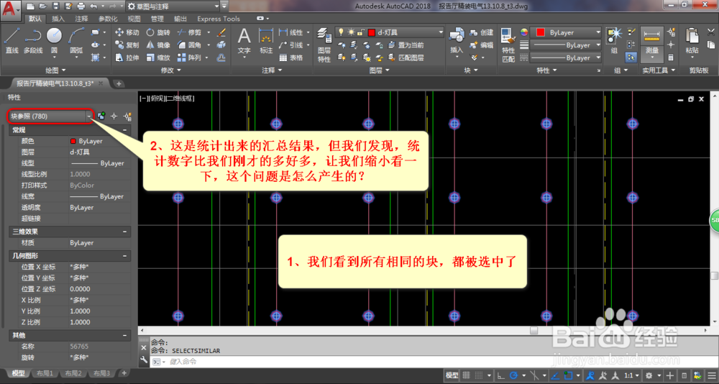Click the Scale (缩放) tool
This screenshot has height=384, width=719.
[158, 58]
